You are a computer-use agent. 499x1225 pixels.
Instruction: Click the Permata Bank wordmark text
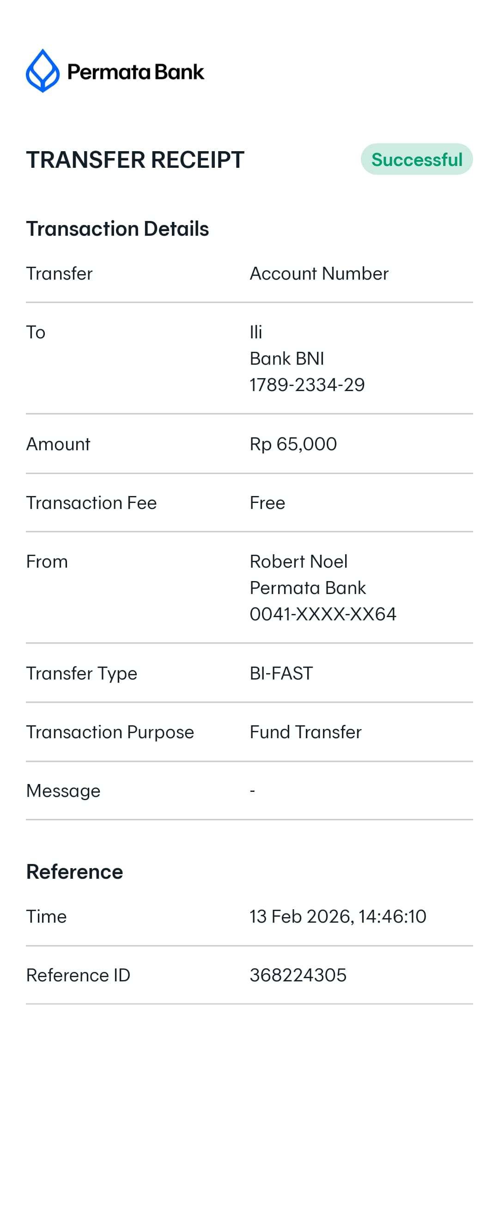[x=135, y=72]
